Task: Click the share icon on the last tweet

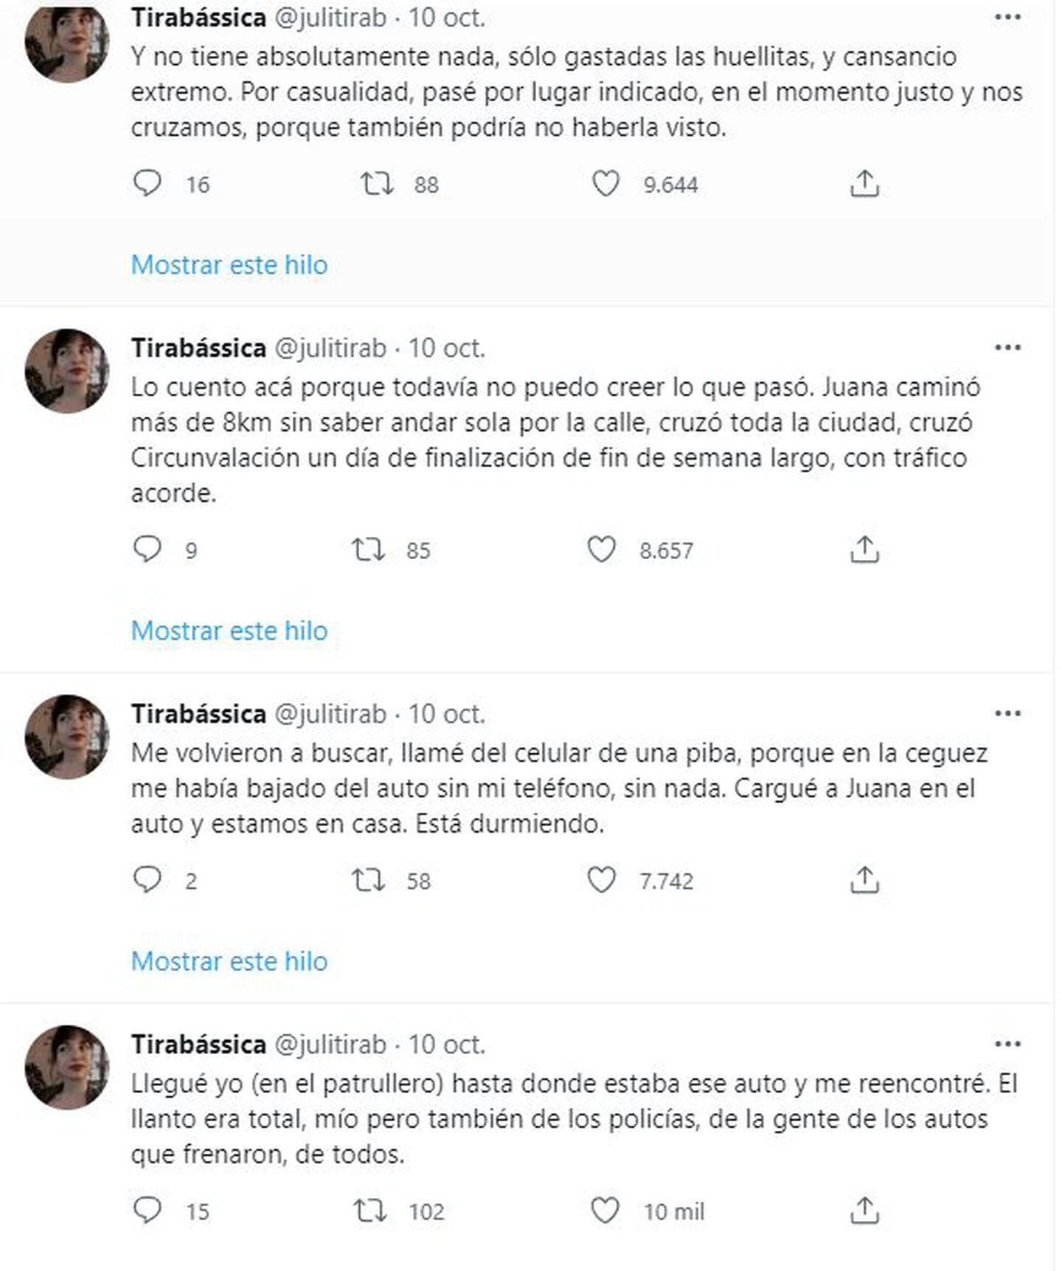Action: coord(864,1210)
